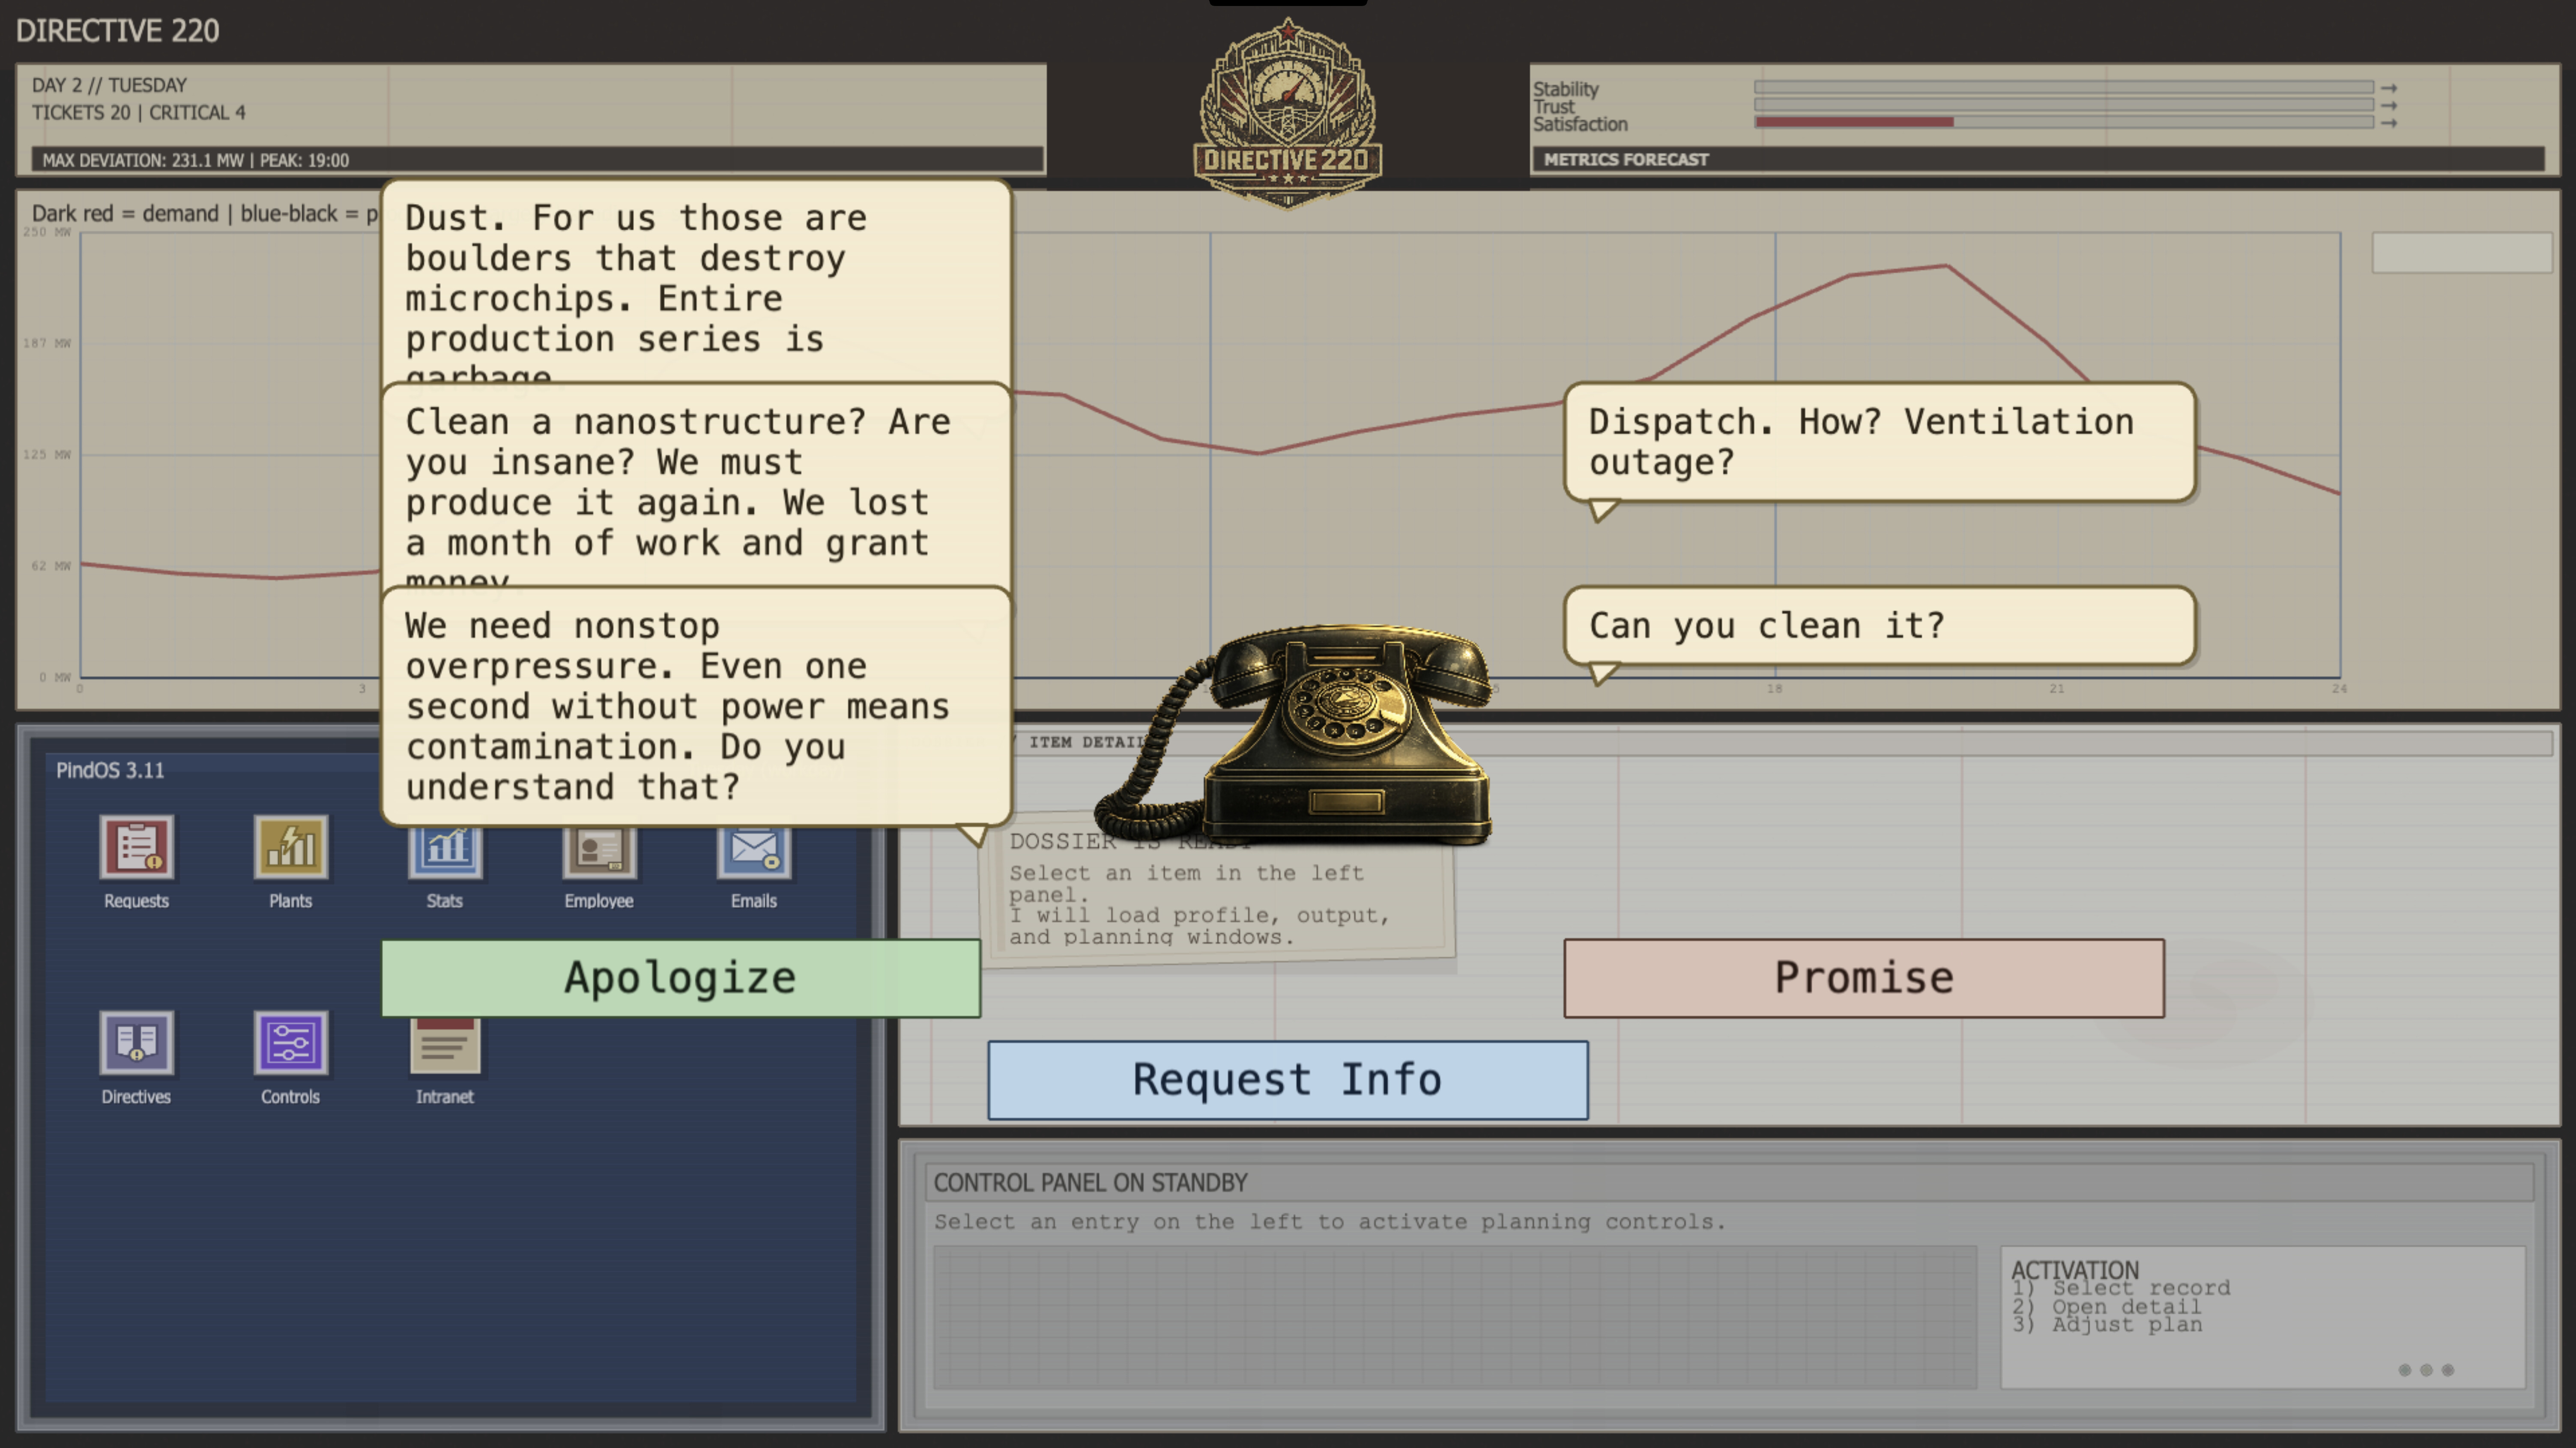
Task: Click the blank legend box right of chart
Action: pyautogui.click(x=2462, y=253)
